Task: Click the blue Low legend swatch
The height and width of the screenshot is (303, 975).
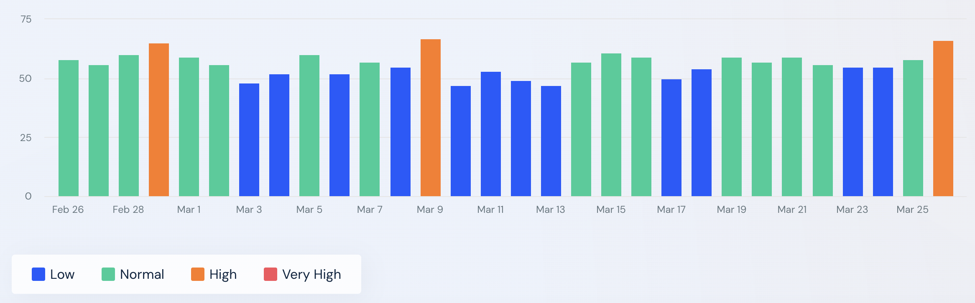Action: [38, 274]
